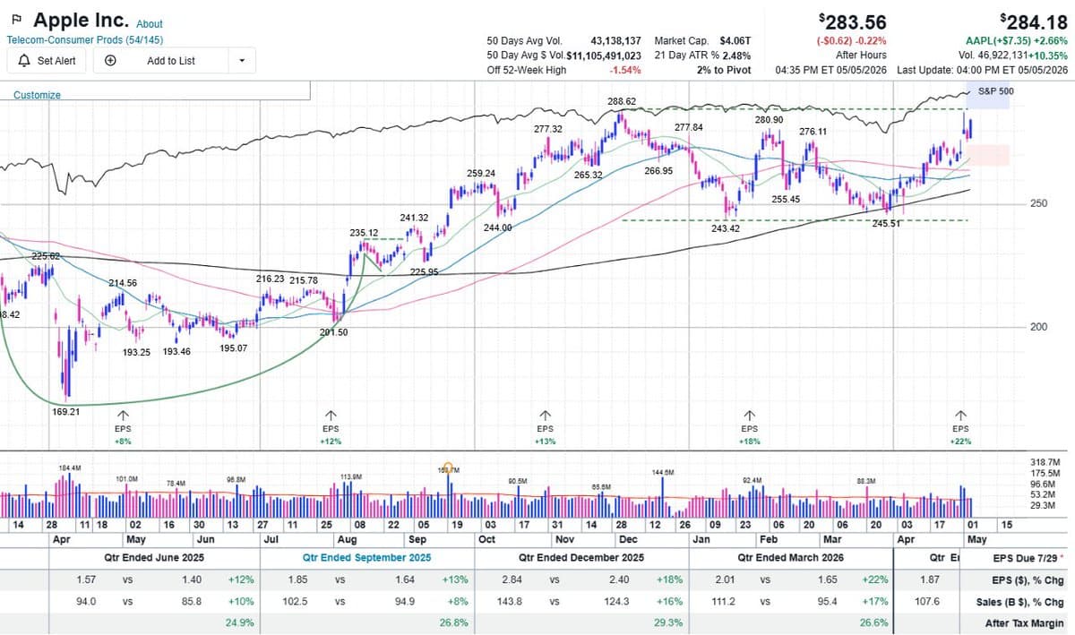The width and height of the screenshot is (1075, 635).
Task: Open the About link next to Apple Inc.
Action: click(150, 24)
